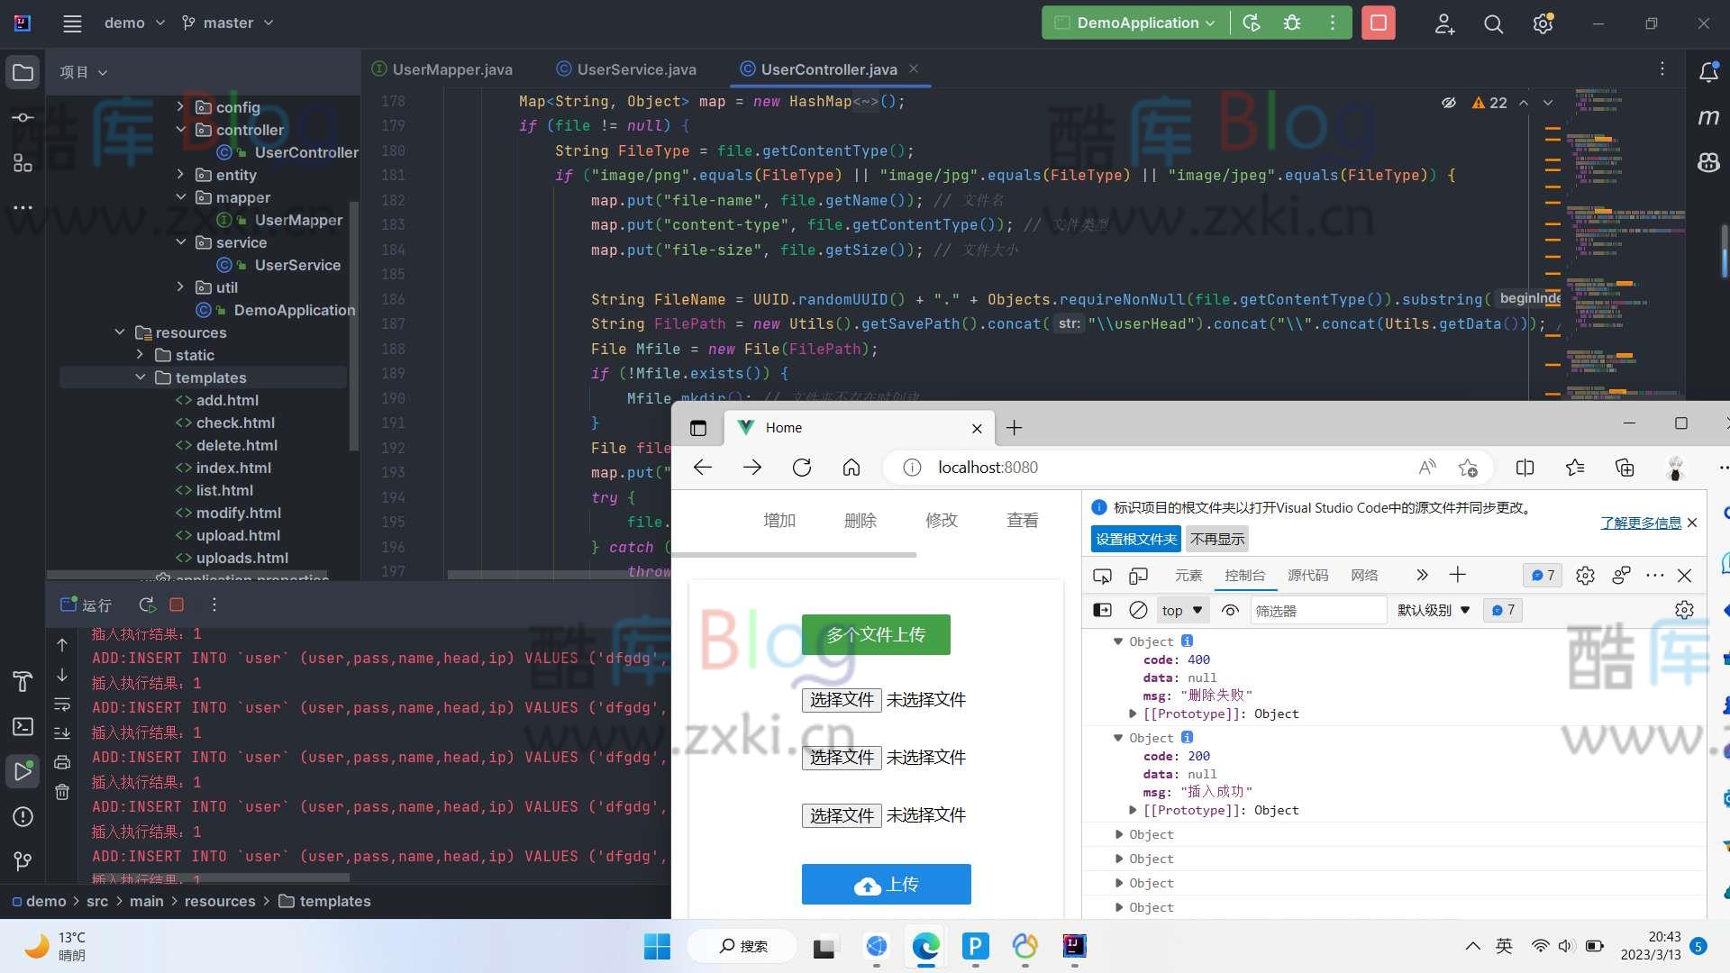Click the blue 上传 upload button
The image size is (1730, 973).
[886, 884]
